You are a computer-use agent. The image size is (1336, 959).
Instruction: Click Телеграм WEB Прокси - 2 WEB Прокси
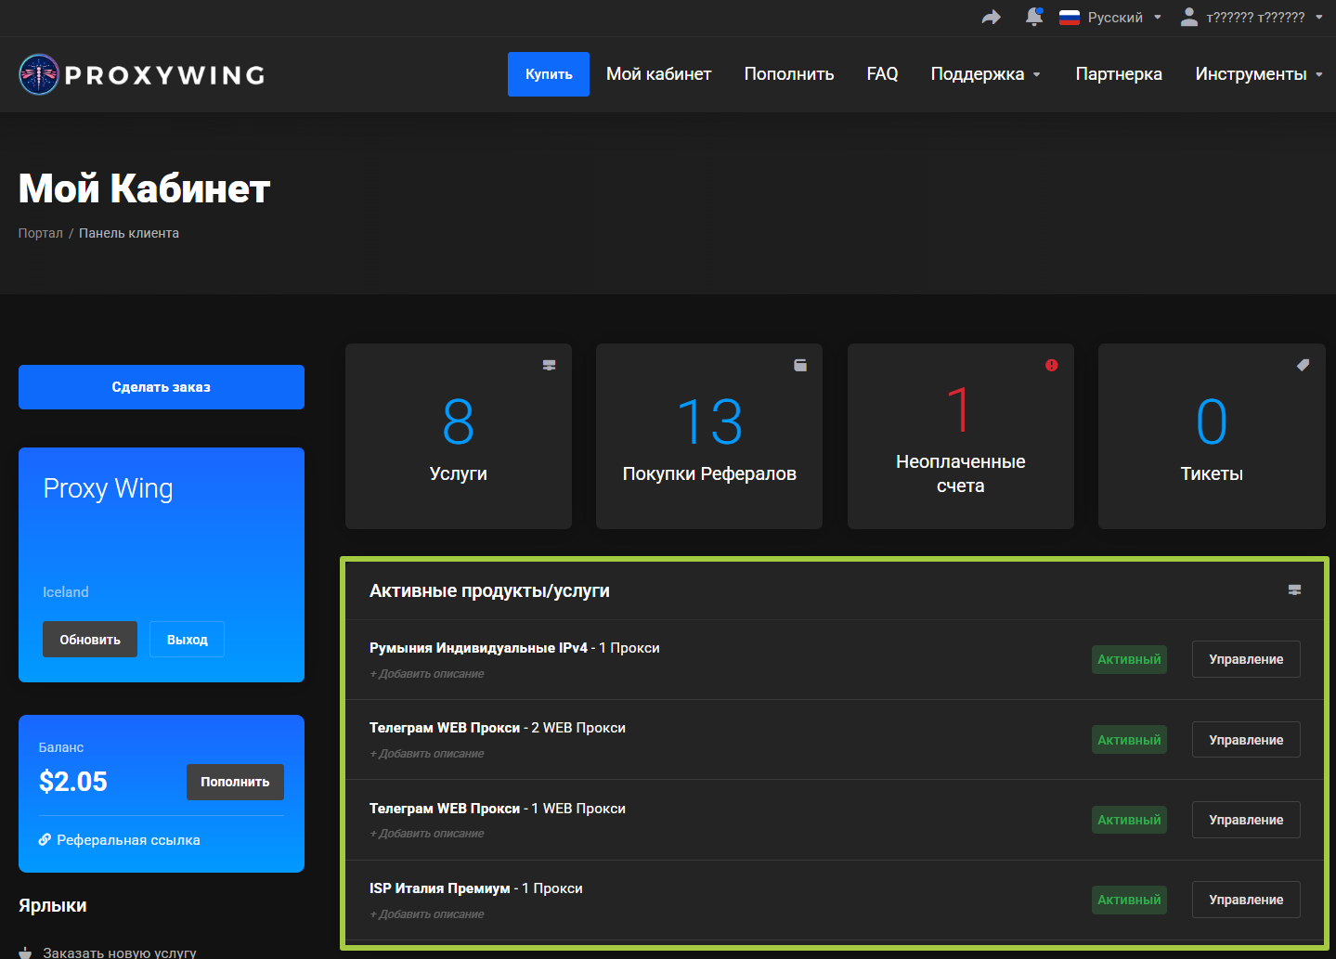pyautogui.click(x=498, y=728)
